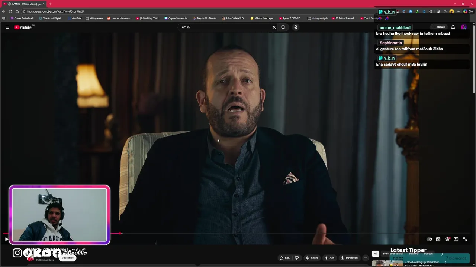Image resolution: width=476 pixels, height=267 pixels.
Task: Go back in the browser
Action: (x=4, y=11)
